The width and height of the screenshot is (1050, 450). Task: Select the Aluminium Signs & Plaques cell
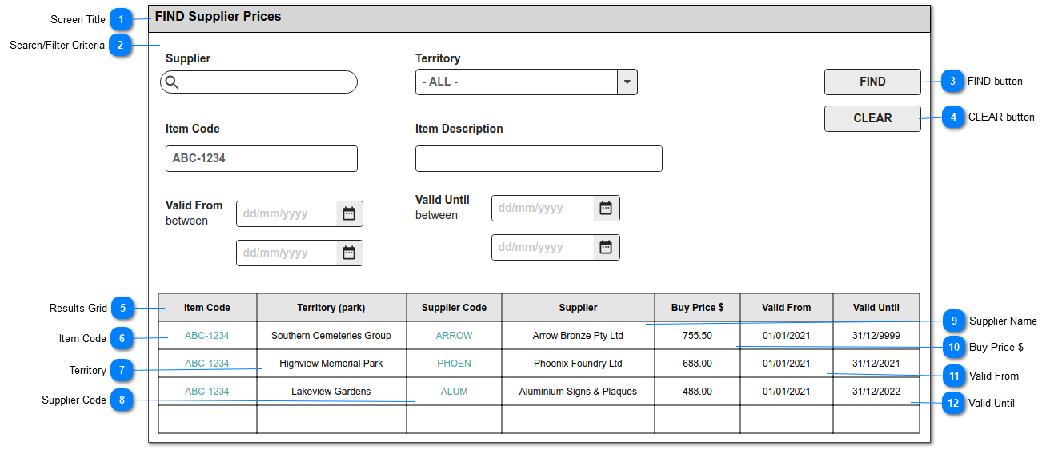tap(578, 392)
